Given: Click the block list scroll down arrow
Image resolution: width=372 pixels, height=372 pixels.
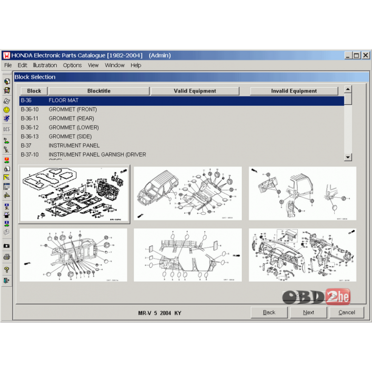Looking at the screenshot, I should click(x=348, y=157).
